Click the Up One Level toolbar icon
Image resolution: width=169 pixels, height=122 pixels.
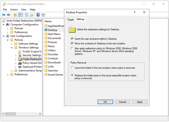tap(15, 15)
